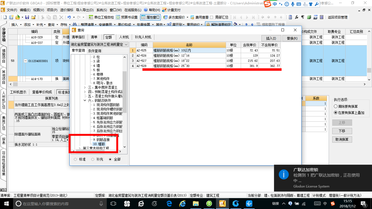Click the blue up arrow icon

click(x=246, y=24)
